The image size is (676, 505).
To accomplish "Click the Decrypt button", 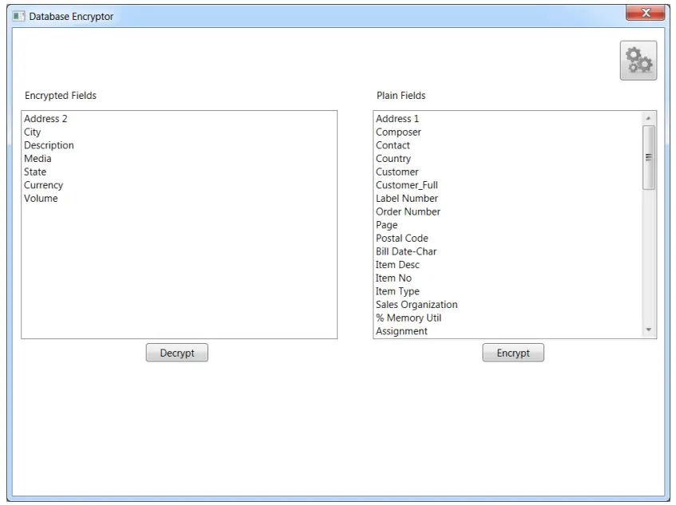I will coord(176,353).
